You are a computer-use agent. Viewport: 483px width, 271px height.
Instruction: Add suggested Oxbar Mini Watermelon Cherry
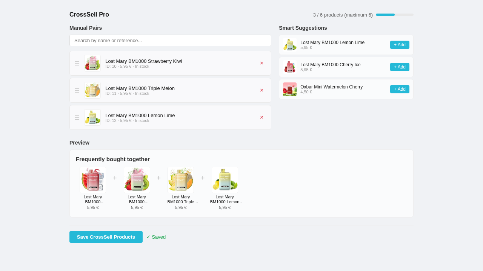pyautogui.click(x=400, y=89)
